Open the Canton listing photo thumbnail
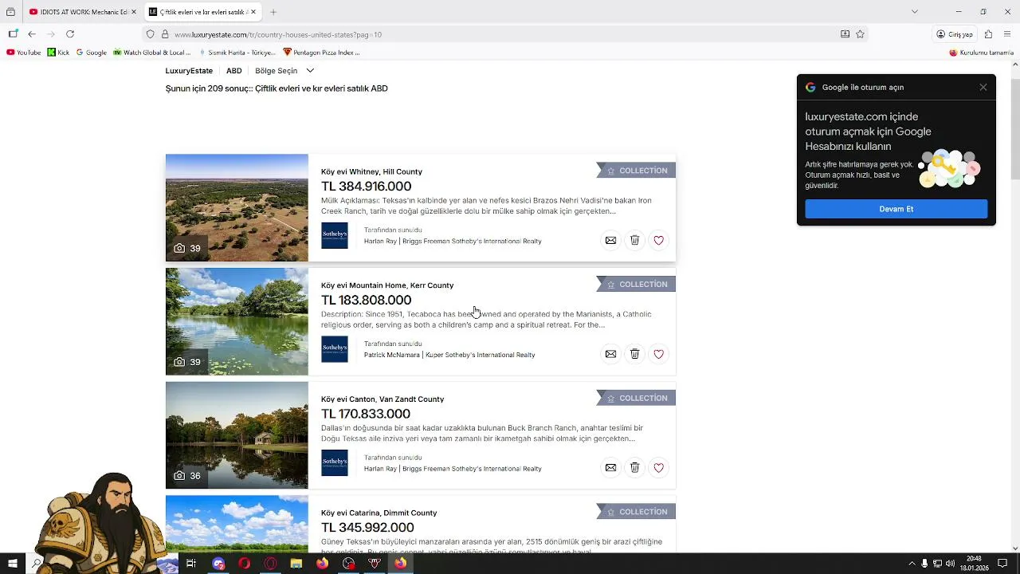Image resolution: width=1020 pixels, height=574 pixels. tap(237, 435)
